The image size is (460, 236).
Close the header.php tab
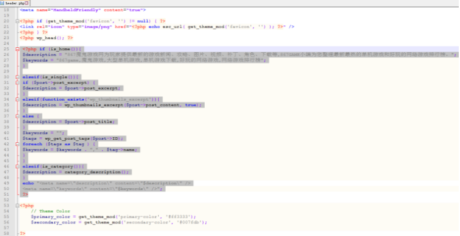[26, 3]
